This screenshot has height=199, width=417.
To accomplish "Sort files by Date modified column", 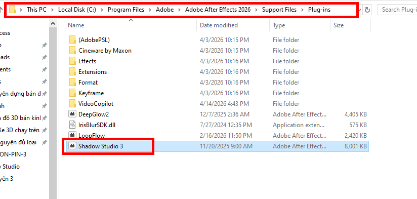I will [x=219, y=25].
